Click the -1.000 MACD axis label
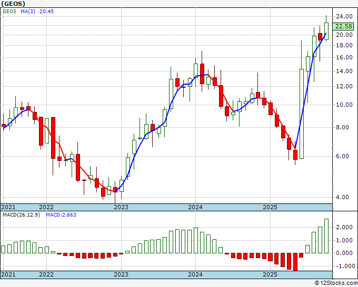 (x=343, y=266)
